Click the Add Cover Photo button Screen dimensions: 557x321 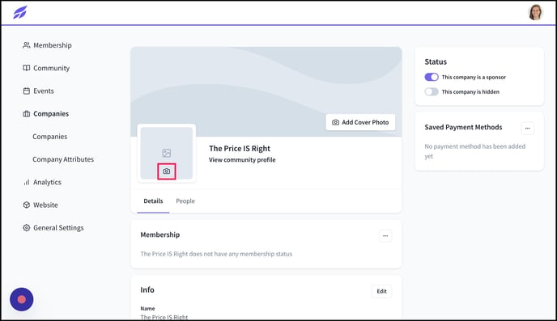(x=360, y=122)
